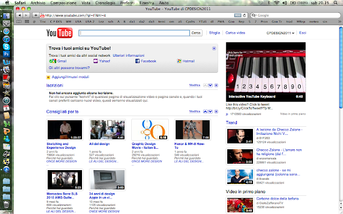This screenshot has width=343, height=214.
Task: Move Consigliati per te module up
Action: 205,112
